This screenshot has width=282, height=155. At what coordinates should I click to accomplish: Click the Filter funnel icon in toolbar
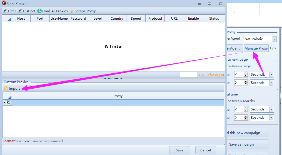[5, 11]
